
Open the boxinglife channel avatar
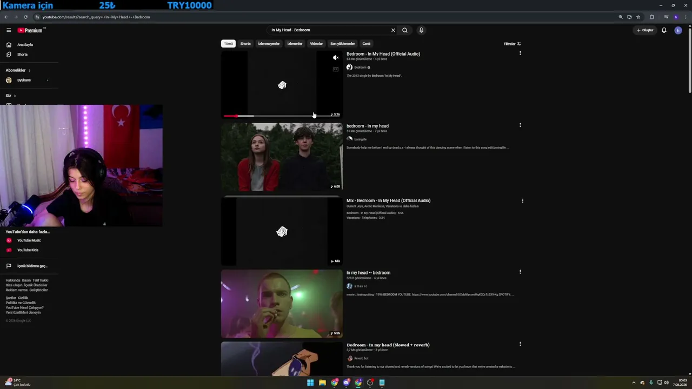coord(349,139)
